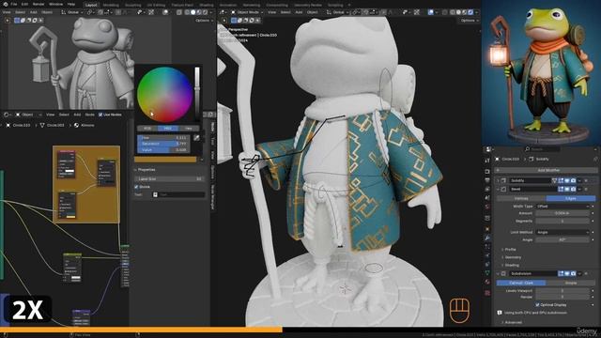
Task: Click the Label Size field
Action: pos(169,179)
